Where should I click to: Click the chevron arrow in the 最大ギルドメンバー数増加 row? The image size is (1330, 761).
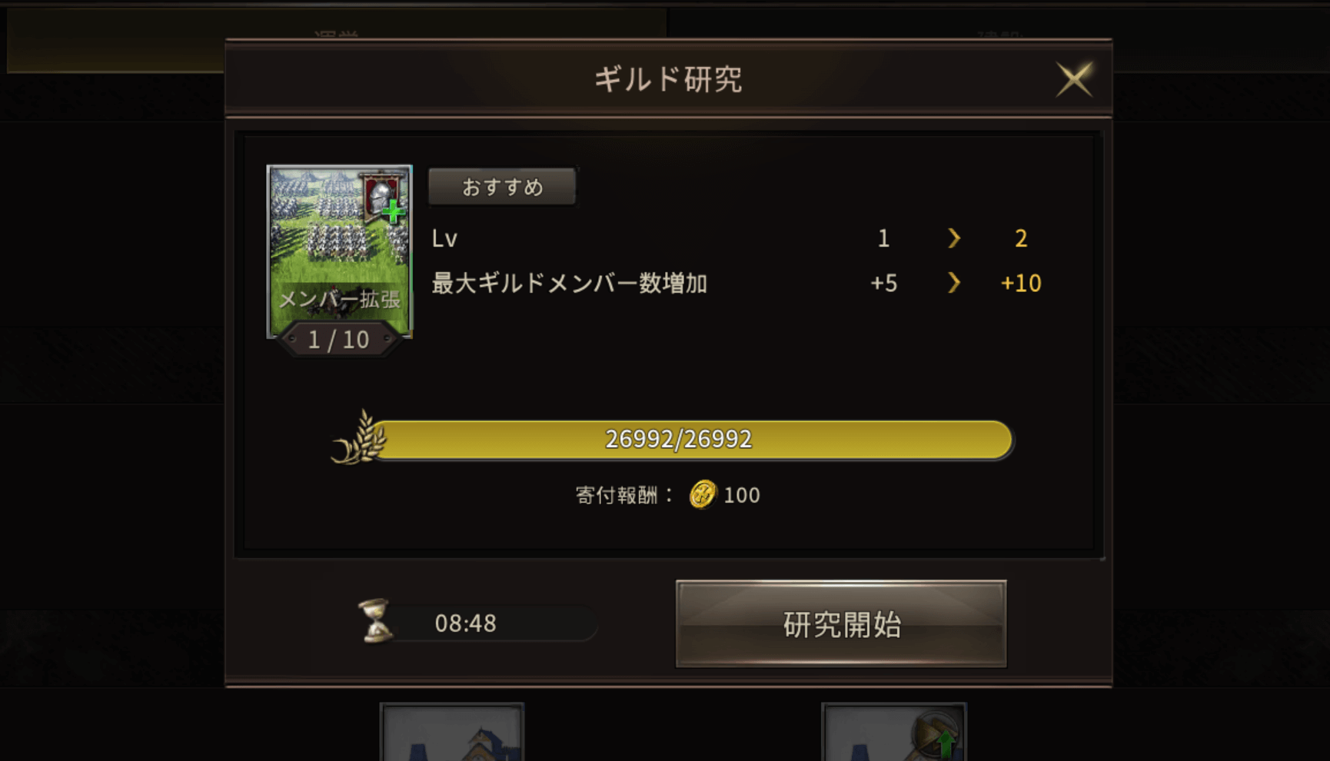(954, 283)
